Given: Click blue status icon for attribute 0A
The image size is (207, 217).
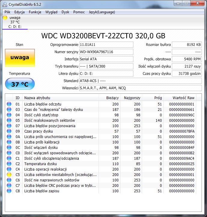Looking at the screenshot, I should click(9, 137).
